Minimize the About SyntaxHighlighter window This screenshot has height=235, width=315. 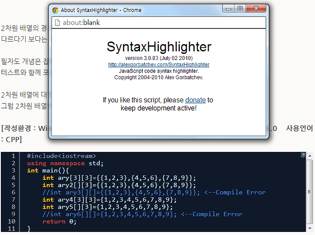[x=228, y=9]
